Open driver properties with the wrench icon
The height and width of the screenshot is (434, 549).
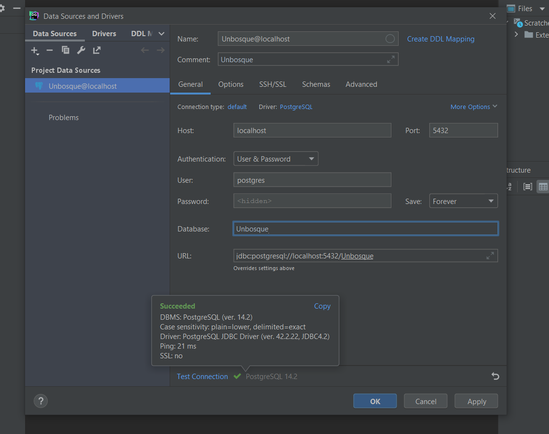[x=80, y=50]
